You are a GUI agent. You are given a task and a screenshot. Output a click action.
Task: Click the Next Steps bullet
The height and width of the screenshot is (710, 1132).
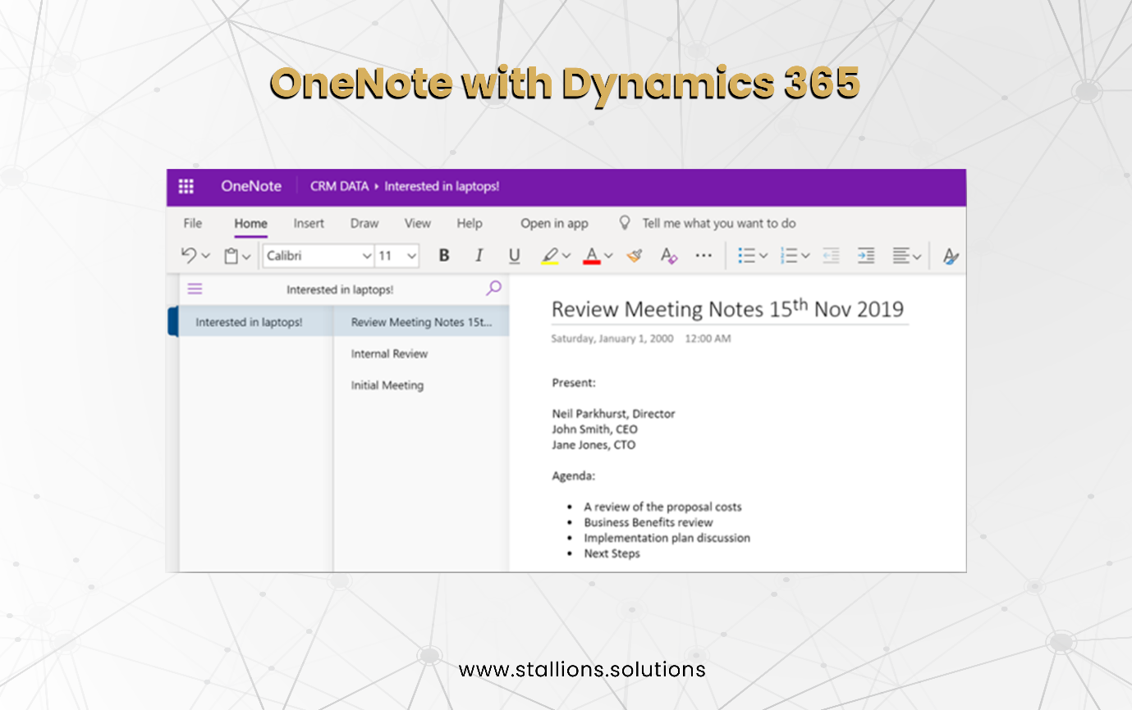pyautogui.click(x=612, y=553)
